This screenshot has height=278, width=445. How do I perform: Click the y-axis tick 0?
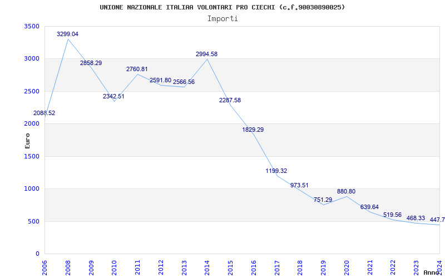pyautogui.click(x=38, y=254)
